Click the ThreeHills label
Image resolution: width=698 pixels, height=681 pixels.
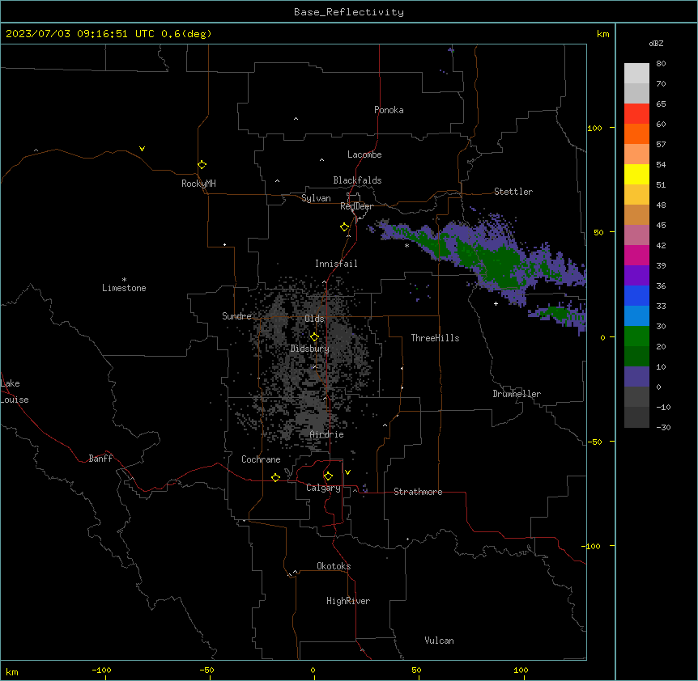tap(435, 338)
